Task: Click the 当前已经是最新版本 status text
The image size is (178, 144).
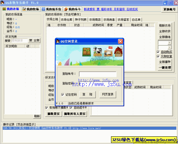Action: 81,103
